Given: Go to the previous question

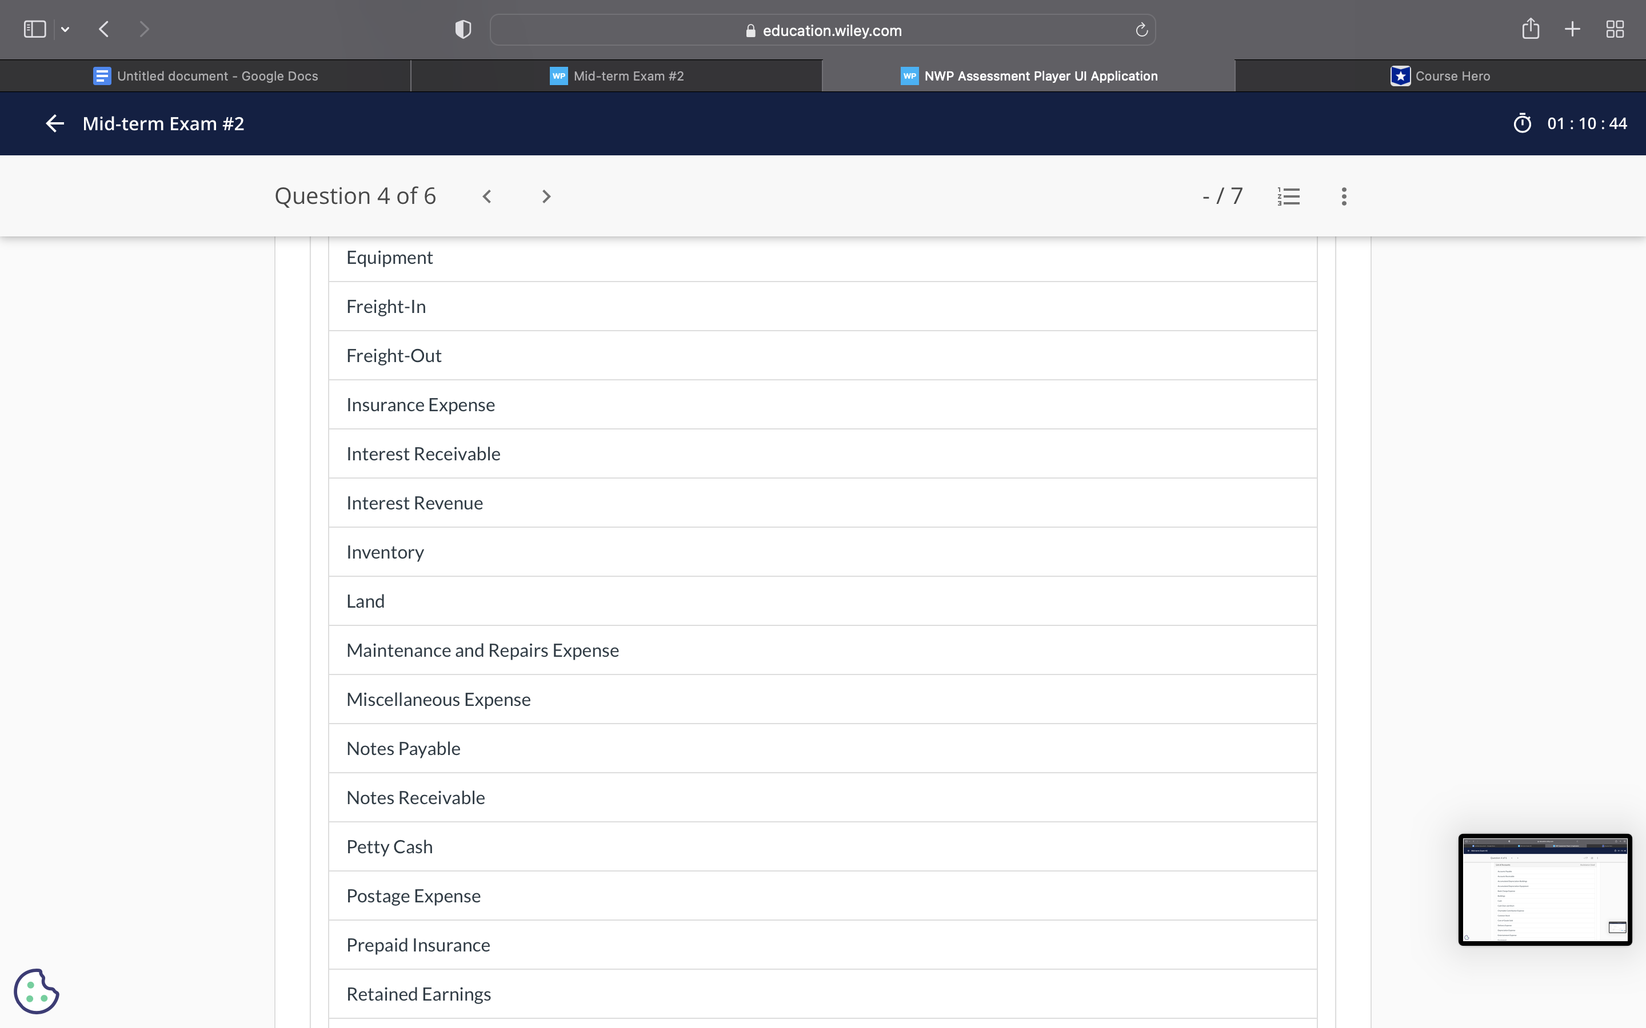Looking at the screenshot, I should [x=488, y=196].
